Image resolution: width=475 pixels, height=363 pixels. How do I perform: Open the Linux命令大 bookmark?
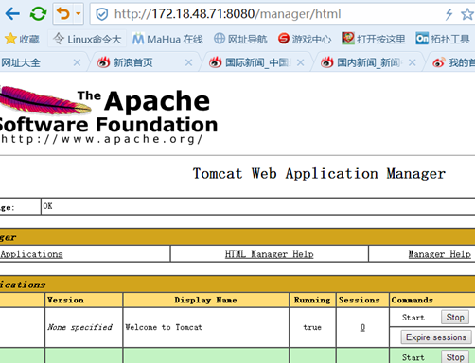click(87, 39)
